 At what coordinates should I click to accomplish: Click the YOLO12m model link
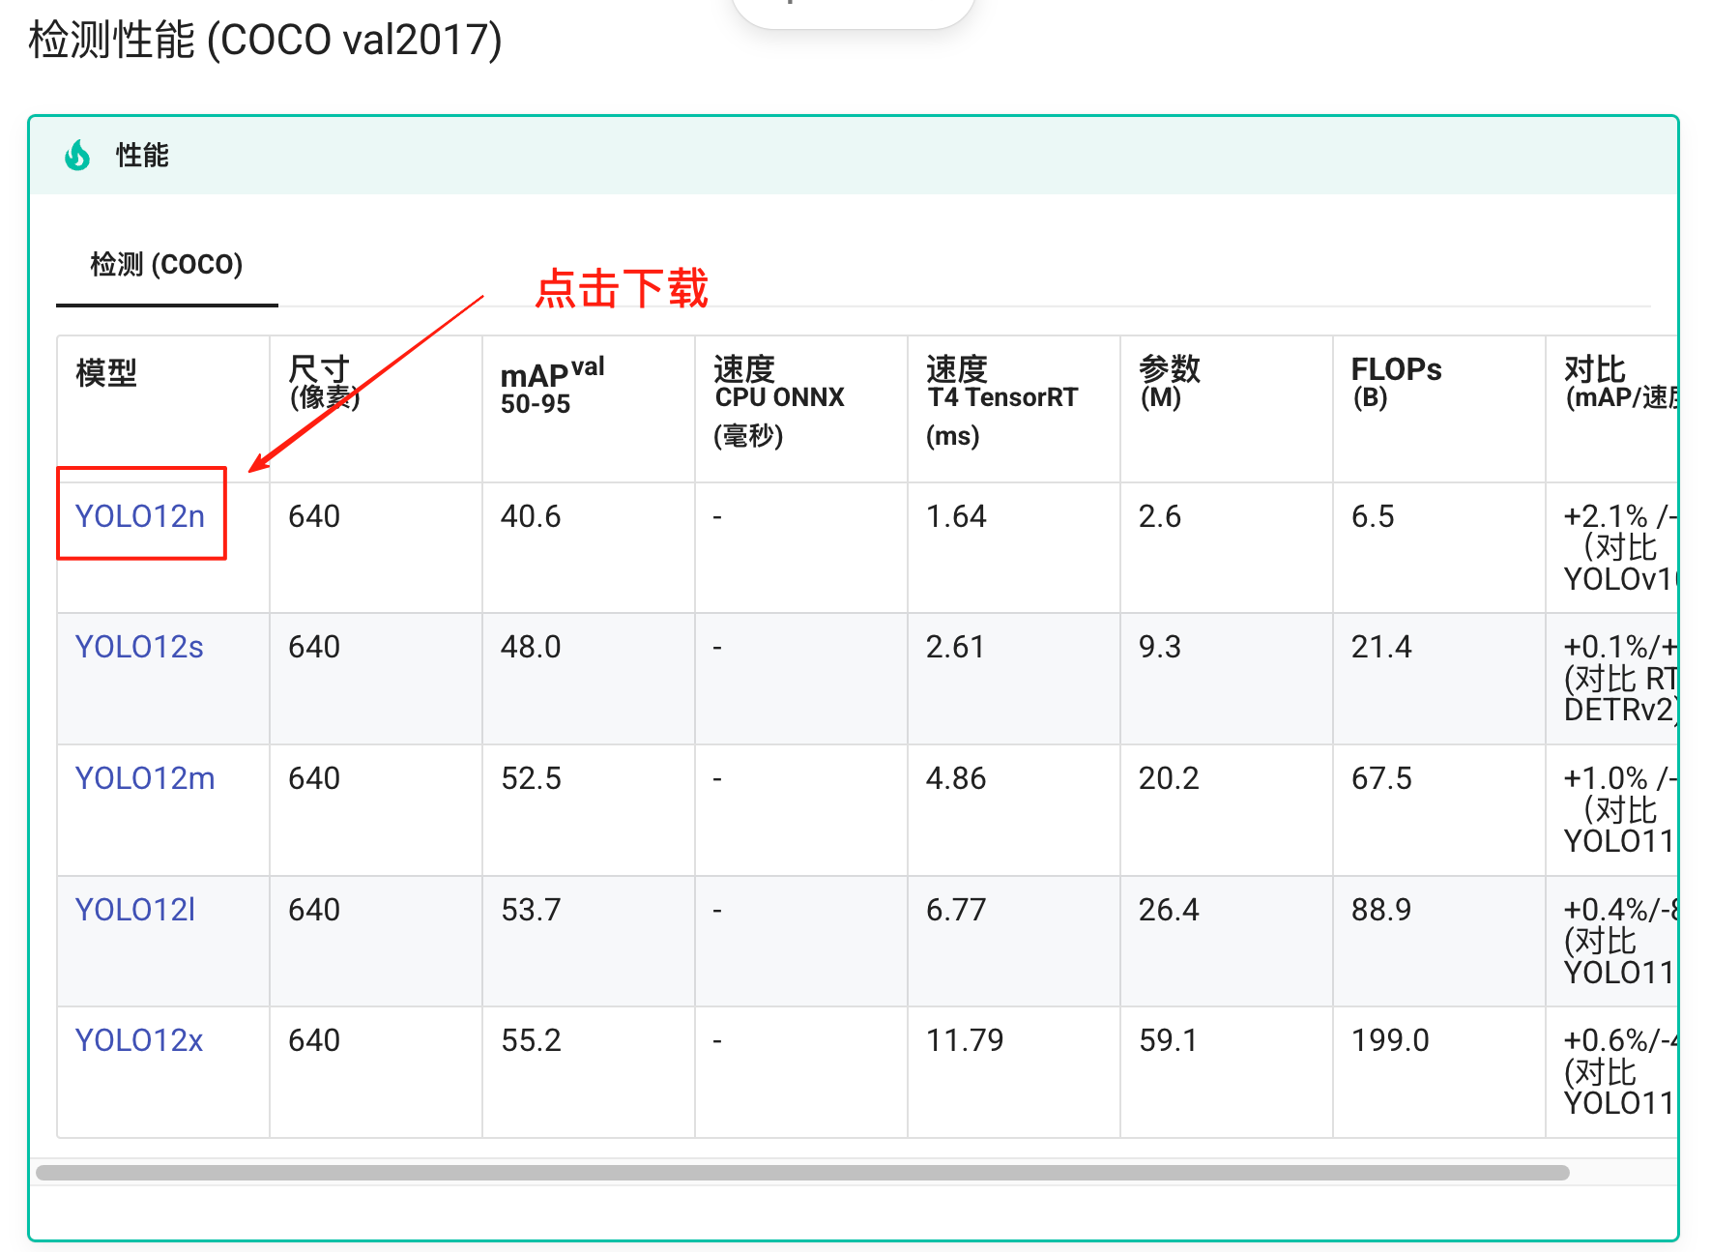(x=145, y=778)
